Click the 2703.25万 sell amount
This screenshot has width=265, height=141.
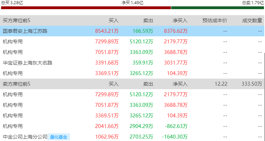click(x=141, y=137)
